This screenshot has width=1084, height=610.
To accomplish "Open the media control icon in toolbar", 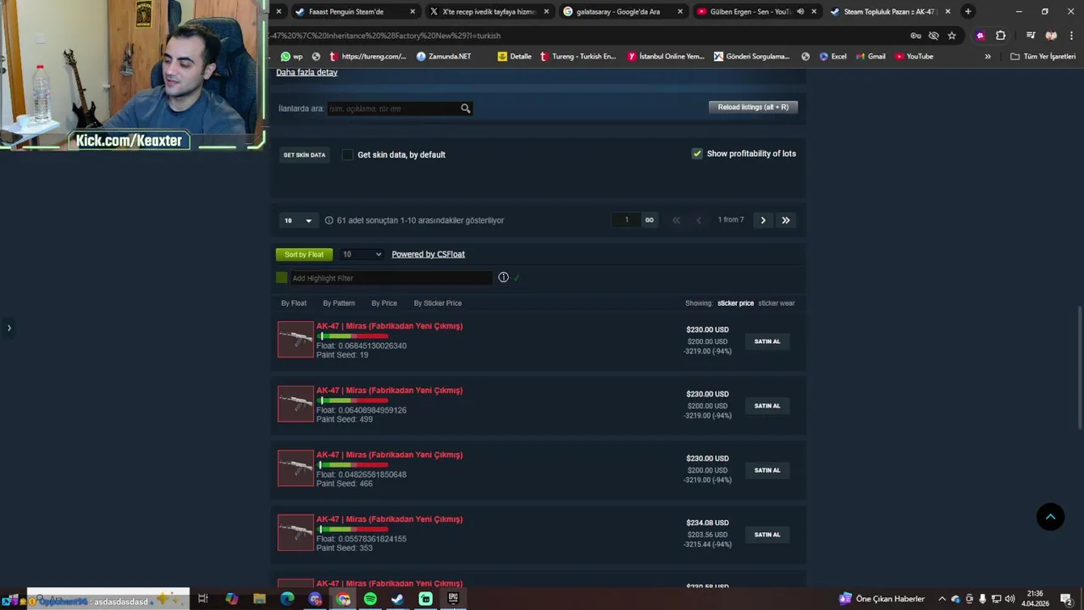I will coord(1030,36).
